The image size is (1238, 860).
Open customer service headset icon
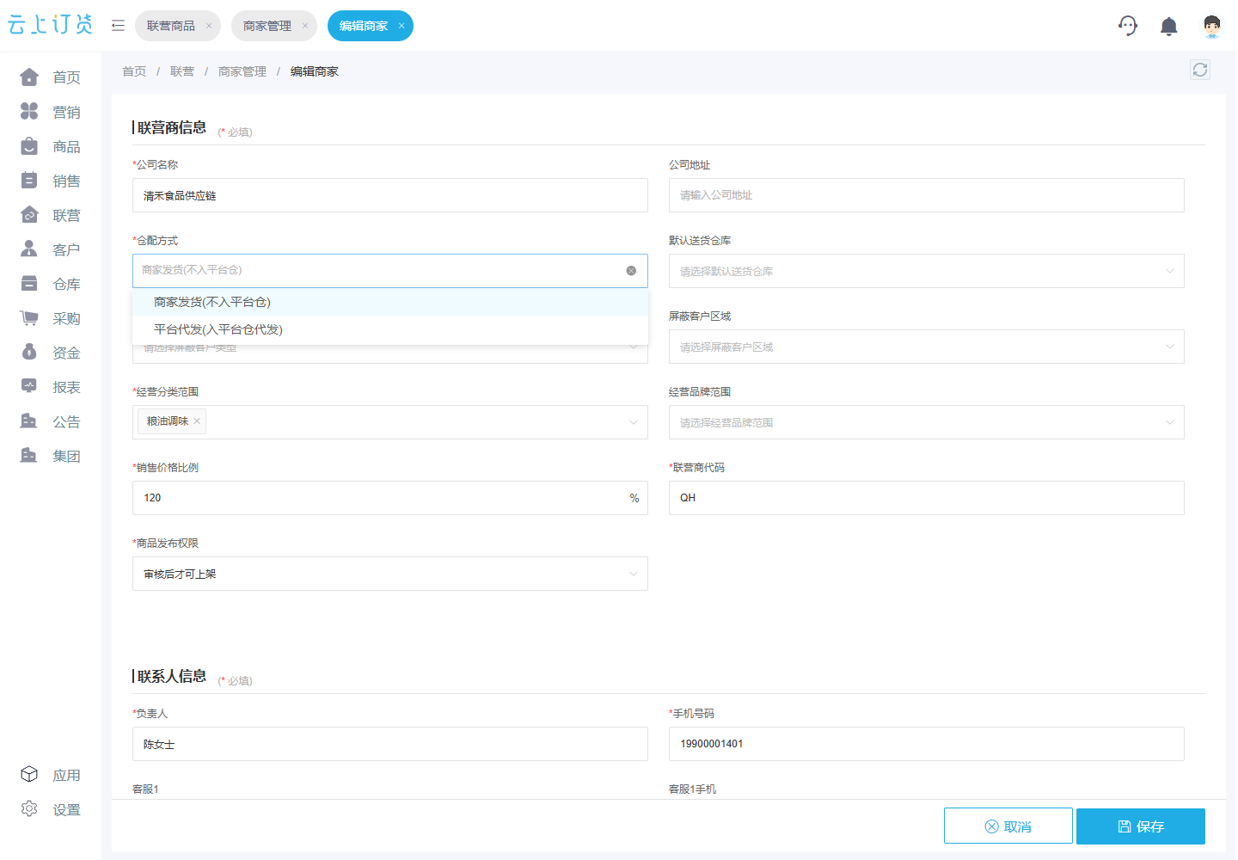point(1128,26)
